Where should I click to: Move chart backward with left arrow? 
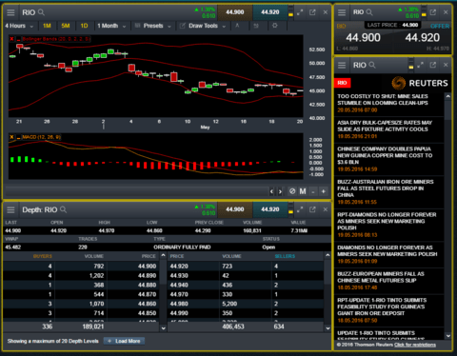tap(271, 191)
